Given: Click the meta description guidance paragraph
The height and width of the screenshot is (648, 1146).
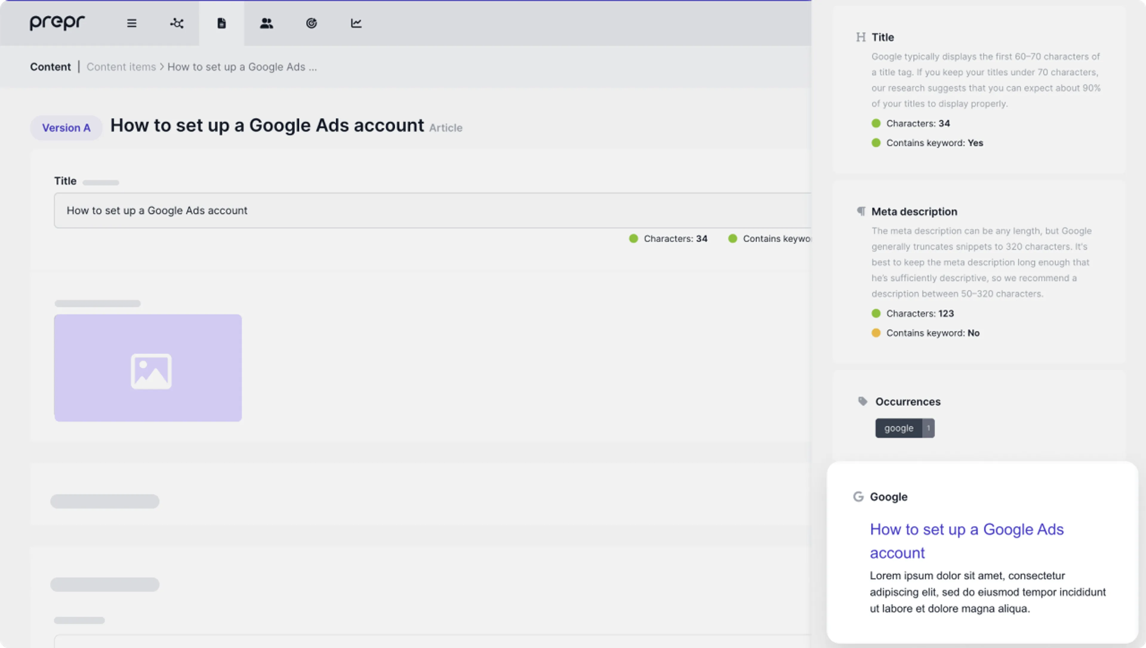Looking at the screenshot, I should point(981,262).
